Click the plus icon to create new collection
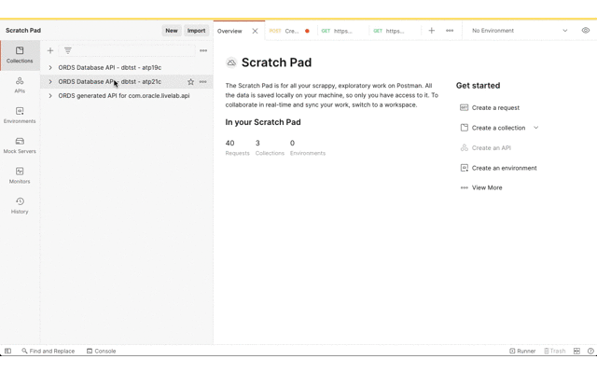Screen dimensions: 597x373 tap(50, 50)
